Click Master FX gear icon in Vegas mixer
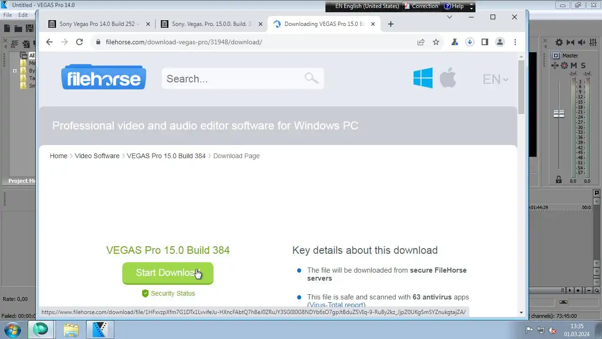This screenshot has width=602, height=339. [x=564, y=65]
